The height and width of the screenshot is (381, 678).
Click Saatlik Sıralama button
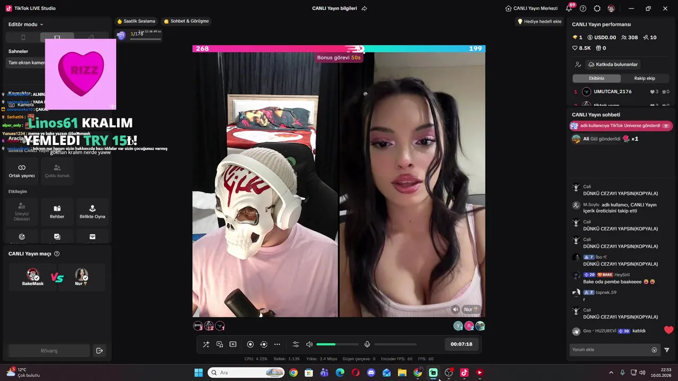pyautogui.click(x=136, y=21)
